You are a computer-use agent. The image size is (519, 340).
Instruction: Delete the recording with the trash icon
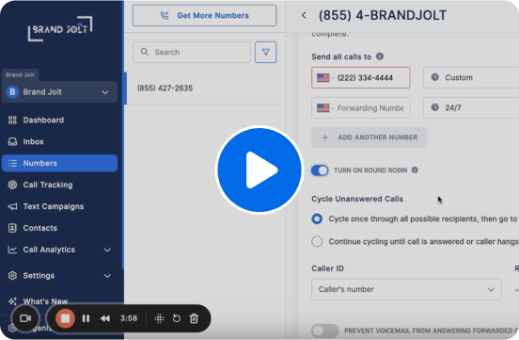(194, 318)
